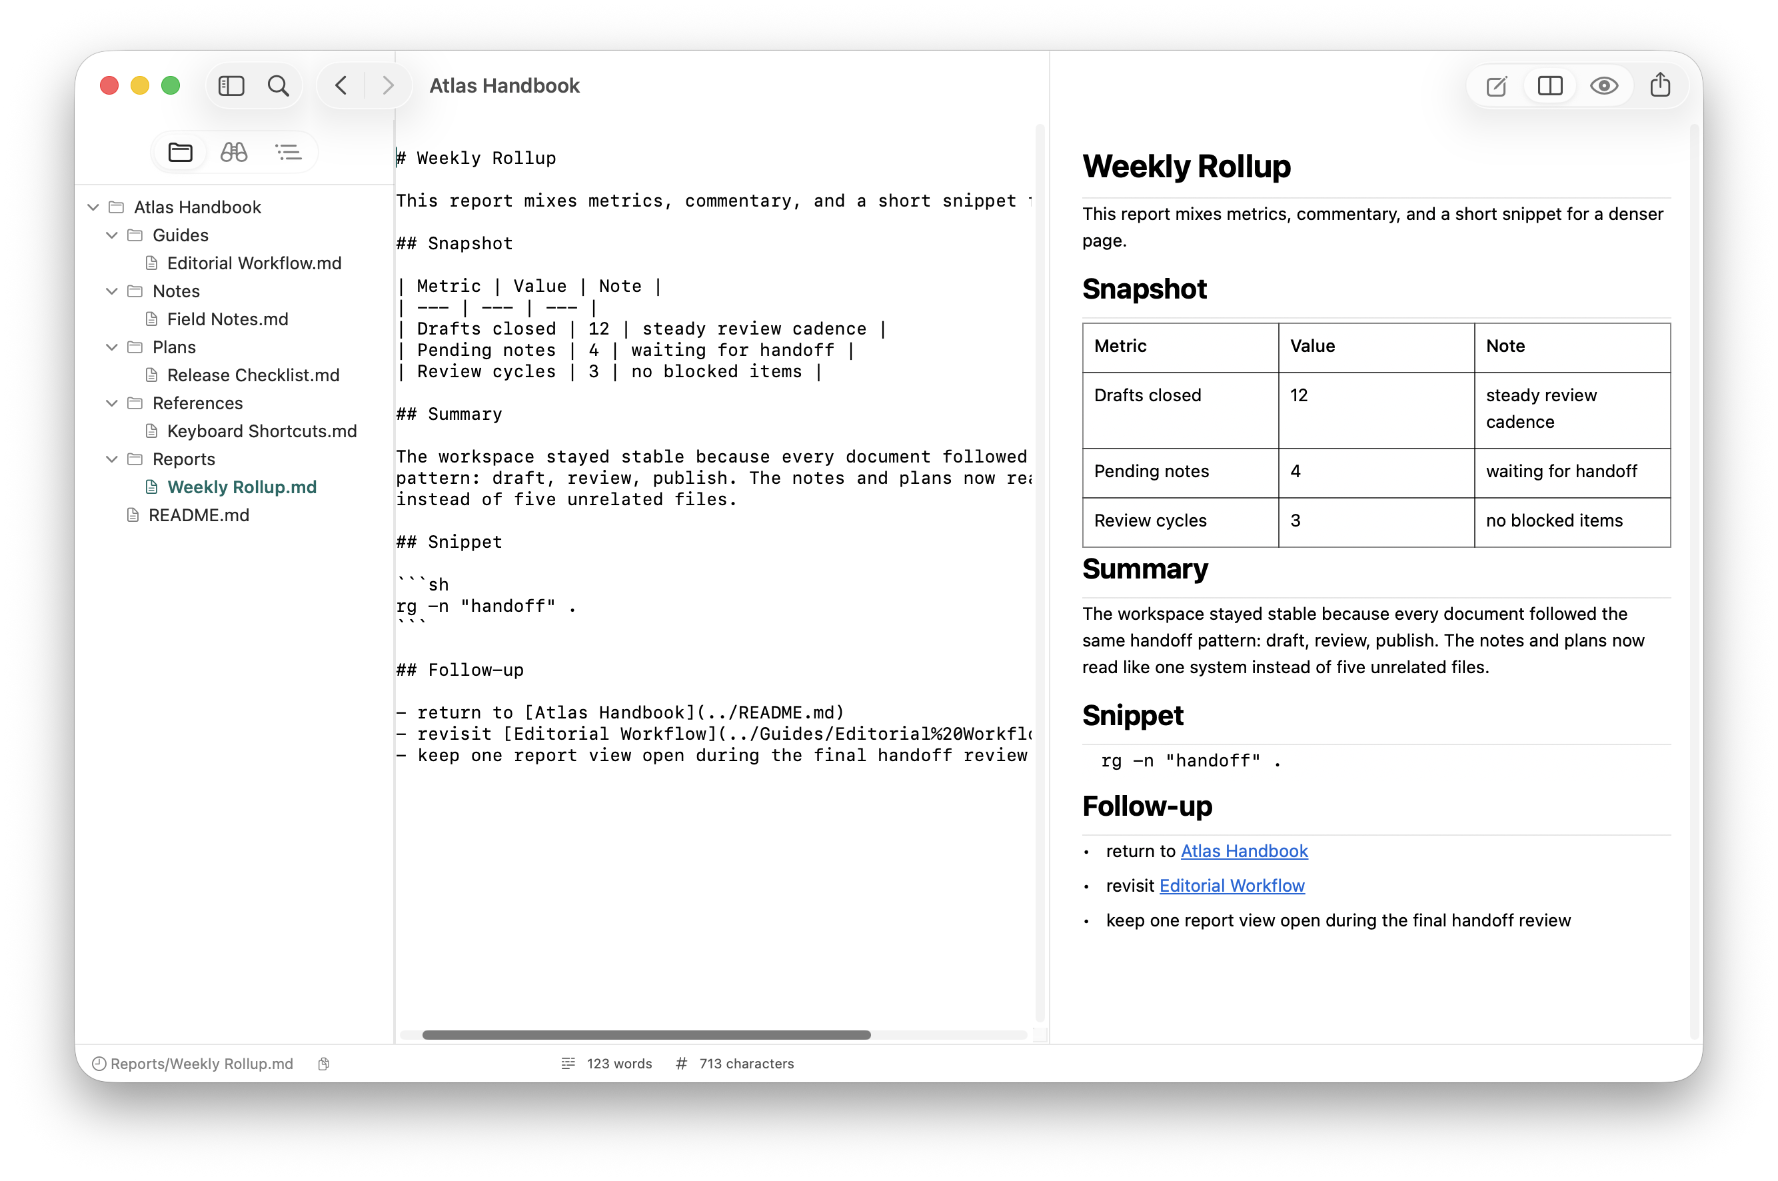Image resolution: width=1778 pixels, height=1181 pixels.
Task: Select the split view mode icon
Action: pyautogui.click(x=1550, y=86)
